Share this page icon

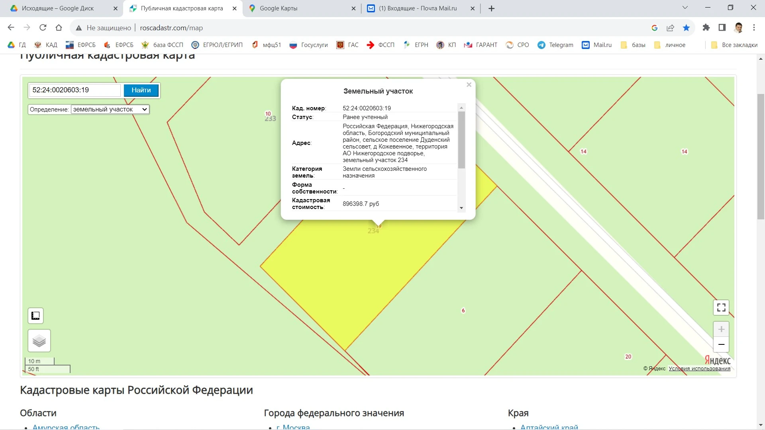click(x=670, y=27)
